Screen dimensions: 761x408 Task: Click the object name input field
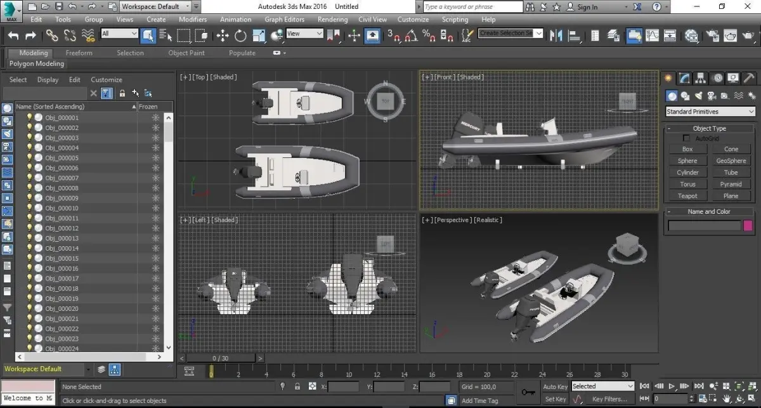[705, 225]
